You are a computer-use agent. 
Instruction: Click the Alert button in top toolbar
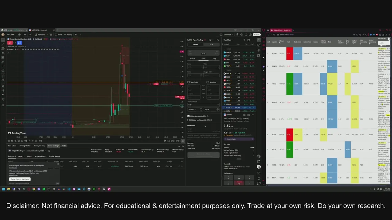[58, 35]
